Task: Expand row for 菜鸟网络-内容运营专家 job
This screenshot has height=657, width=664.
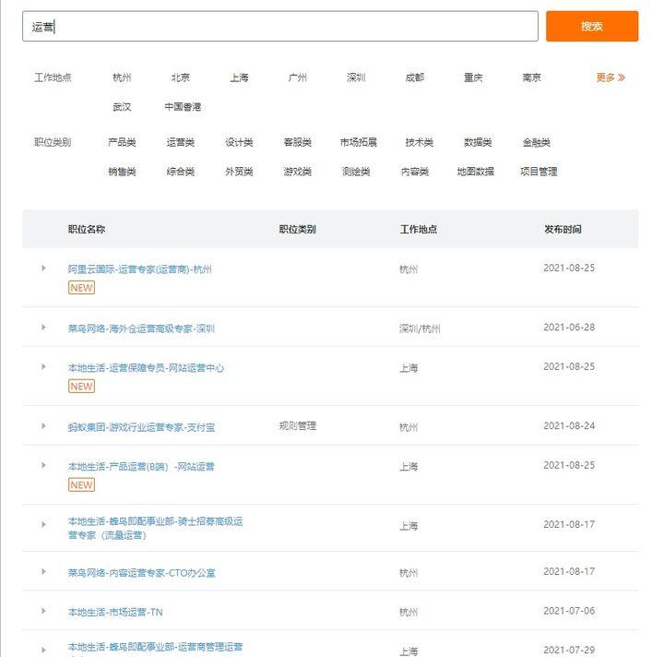Action: 43,572
